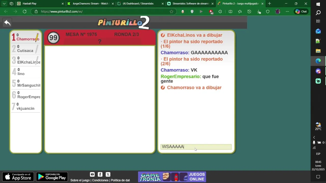Open the Discord taskbar icon

click(318, 71)
